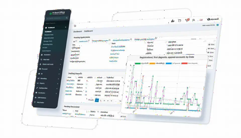241x138 pixels.
Task: Click the Dashboard gauge icon in sidebar
Action: (x=46, y=28)
